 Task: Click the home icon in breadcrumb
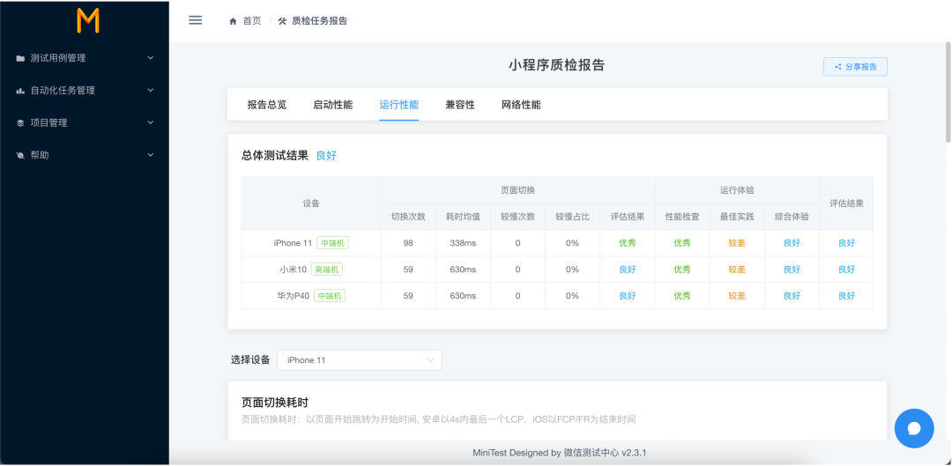pos(233,21)
